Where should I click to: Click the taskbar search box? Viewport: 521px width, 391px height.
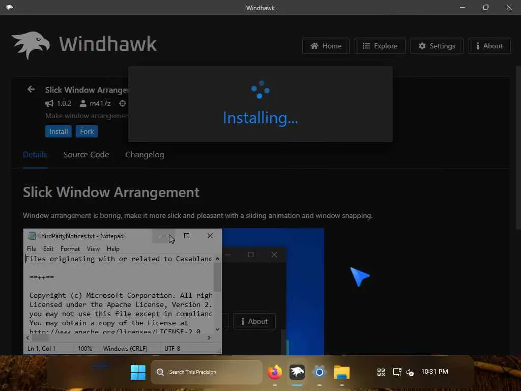[x=207, y=372]
